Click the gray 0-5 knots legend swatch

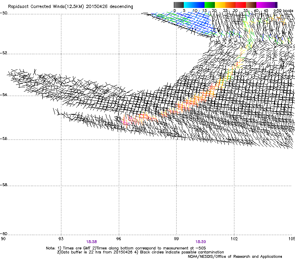[x=179, y=5]
